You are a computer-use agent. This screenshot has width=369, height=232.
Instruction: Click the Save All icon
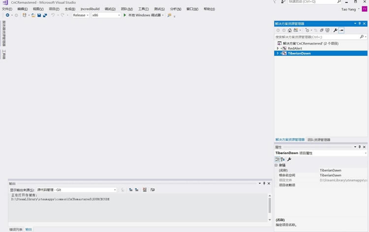(45, 15)
